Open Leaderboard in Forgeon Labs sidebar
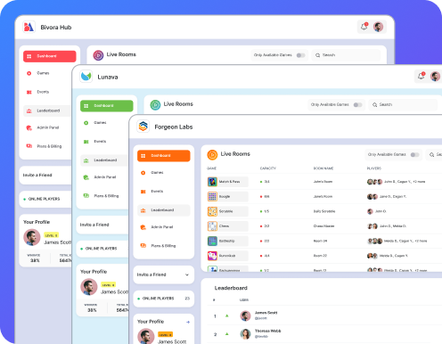Screen dimensions: 442x344 click(x=164, y=210)
